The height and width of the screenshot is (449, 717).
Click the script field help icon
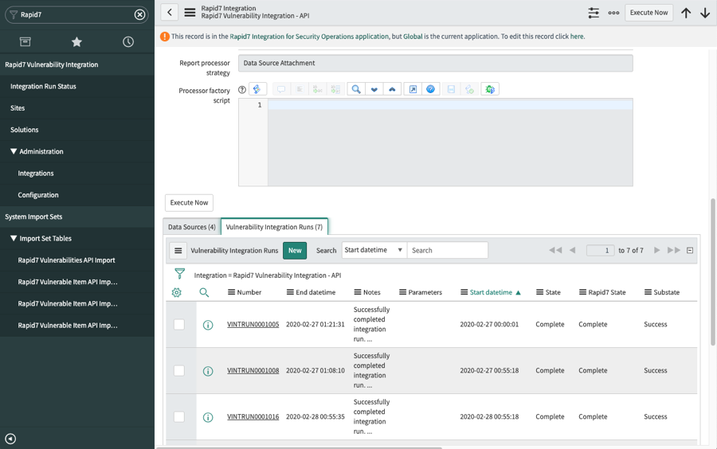(x=242, y=89)
